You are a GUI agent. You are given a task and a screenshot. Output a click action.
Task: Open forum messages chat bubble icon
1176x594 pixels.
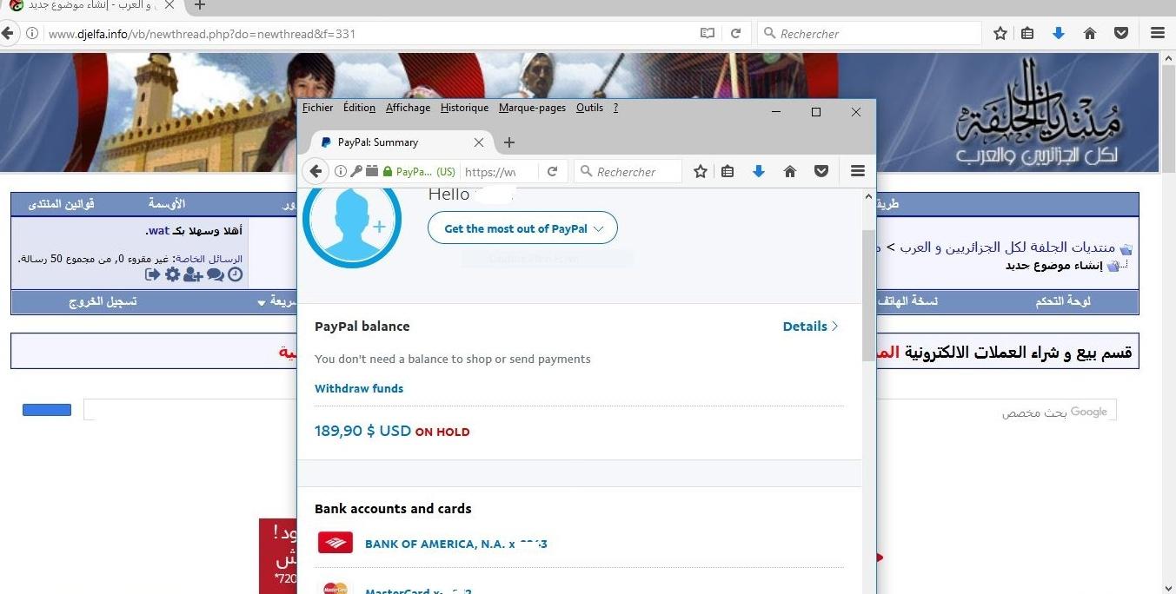(215, 274)
